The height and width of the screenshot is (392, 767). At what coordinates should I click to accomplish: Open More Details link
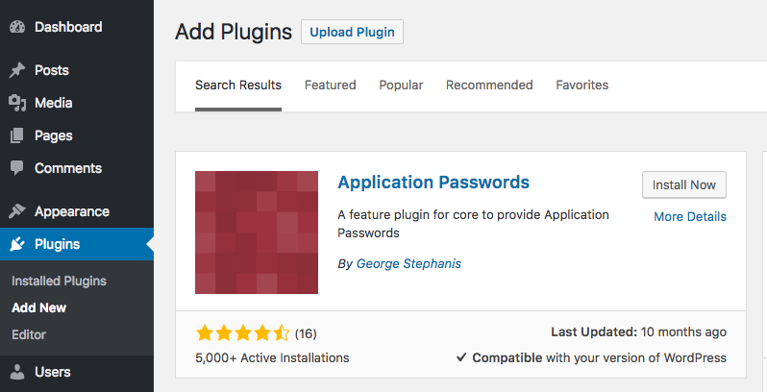(x=690, y=216)
